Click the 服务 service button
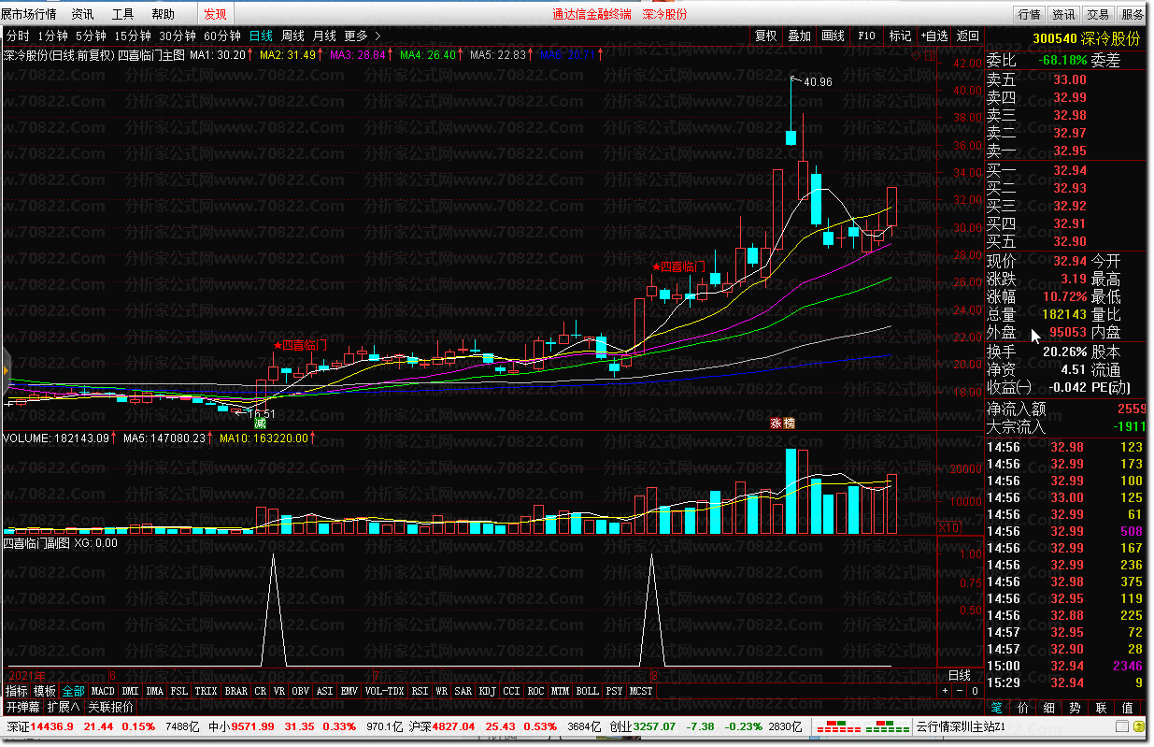The width and height of the screenshot is (1154, 747). coord(1133,14)
